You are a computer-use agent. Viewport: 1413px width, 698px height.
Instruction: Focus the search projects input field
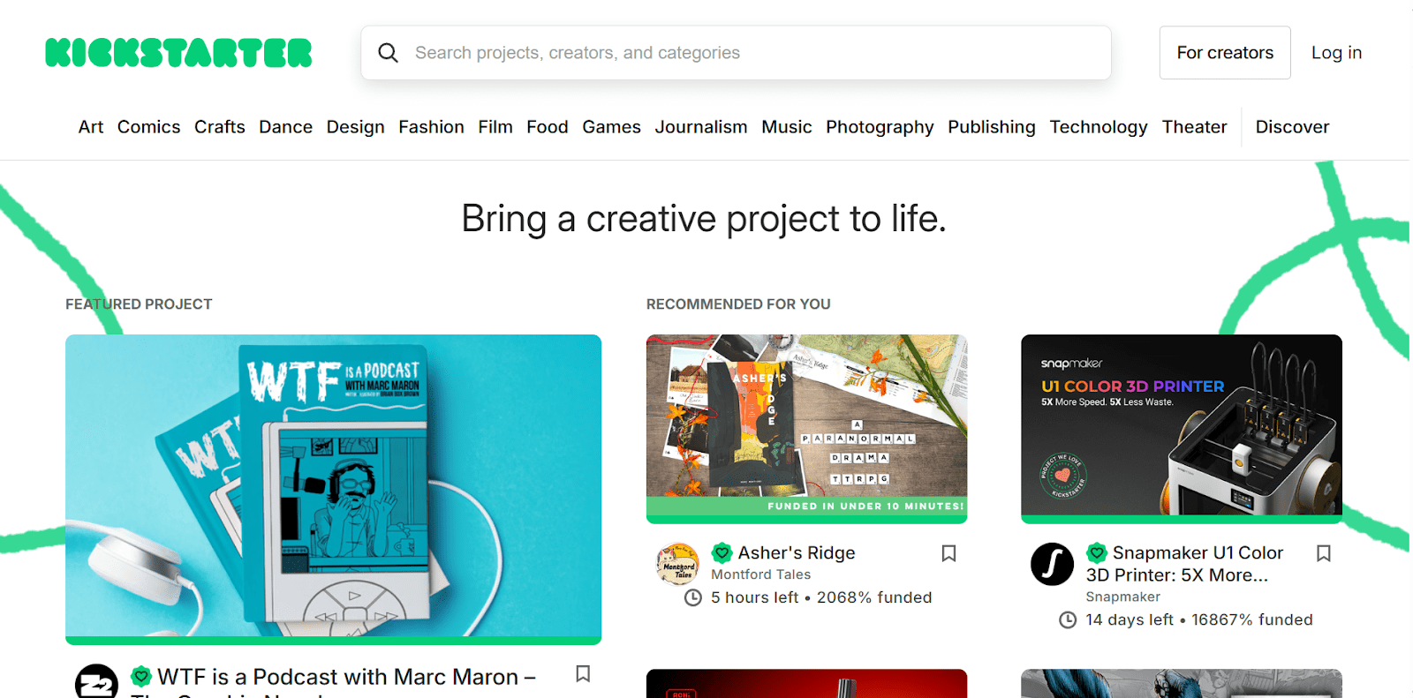point(751,53)
